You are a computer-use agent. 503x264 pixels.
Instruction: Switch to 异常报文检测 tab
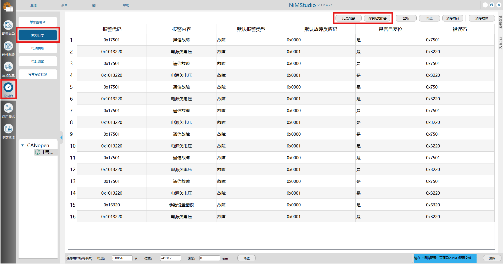click(38, 74)
